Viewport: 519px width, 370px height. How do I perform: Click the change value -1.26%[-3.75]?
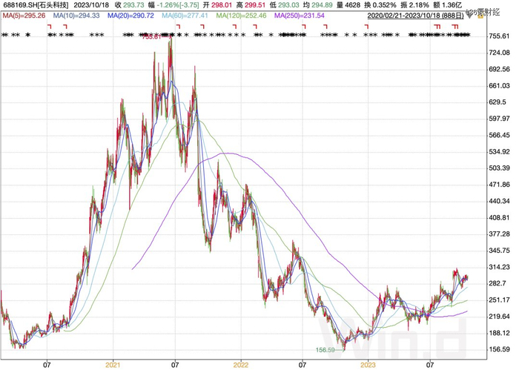click(179, 5)
